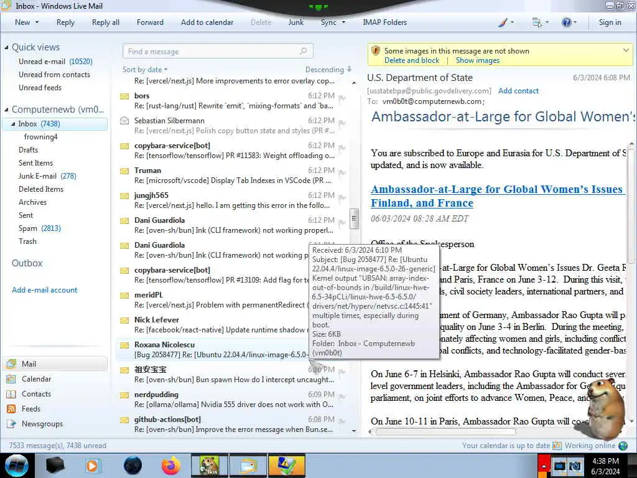Click the envelope icon beside bors message

[124, 96]
